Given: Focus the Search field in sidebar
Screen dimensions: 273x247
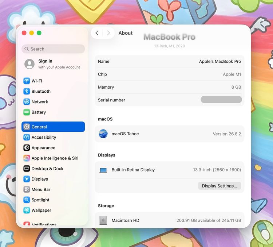Looking at the screenshot, I should coord(53,49).
